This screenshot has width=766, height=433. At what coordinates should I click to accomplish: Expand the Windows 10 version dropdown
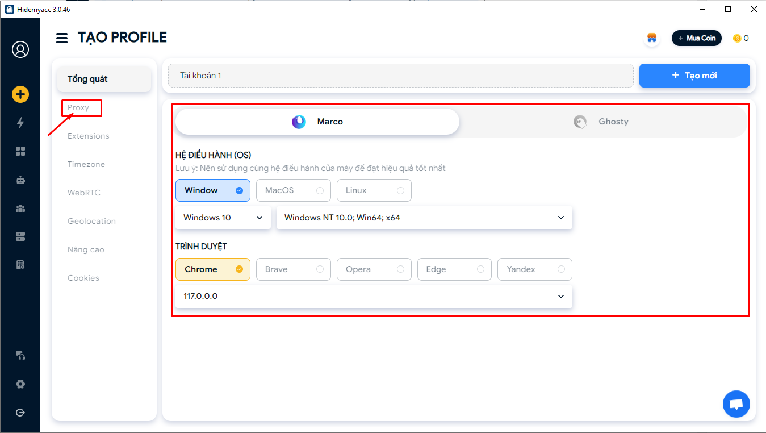[x=223, y=218]
